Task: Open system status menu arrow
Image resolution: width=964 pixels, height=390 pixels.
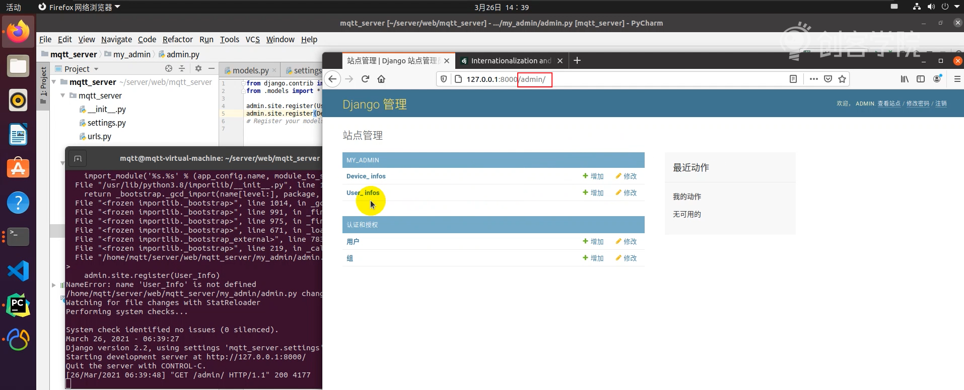Action: point(957,7)
